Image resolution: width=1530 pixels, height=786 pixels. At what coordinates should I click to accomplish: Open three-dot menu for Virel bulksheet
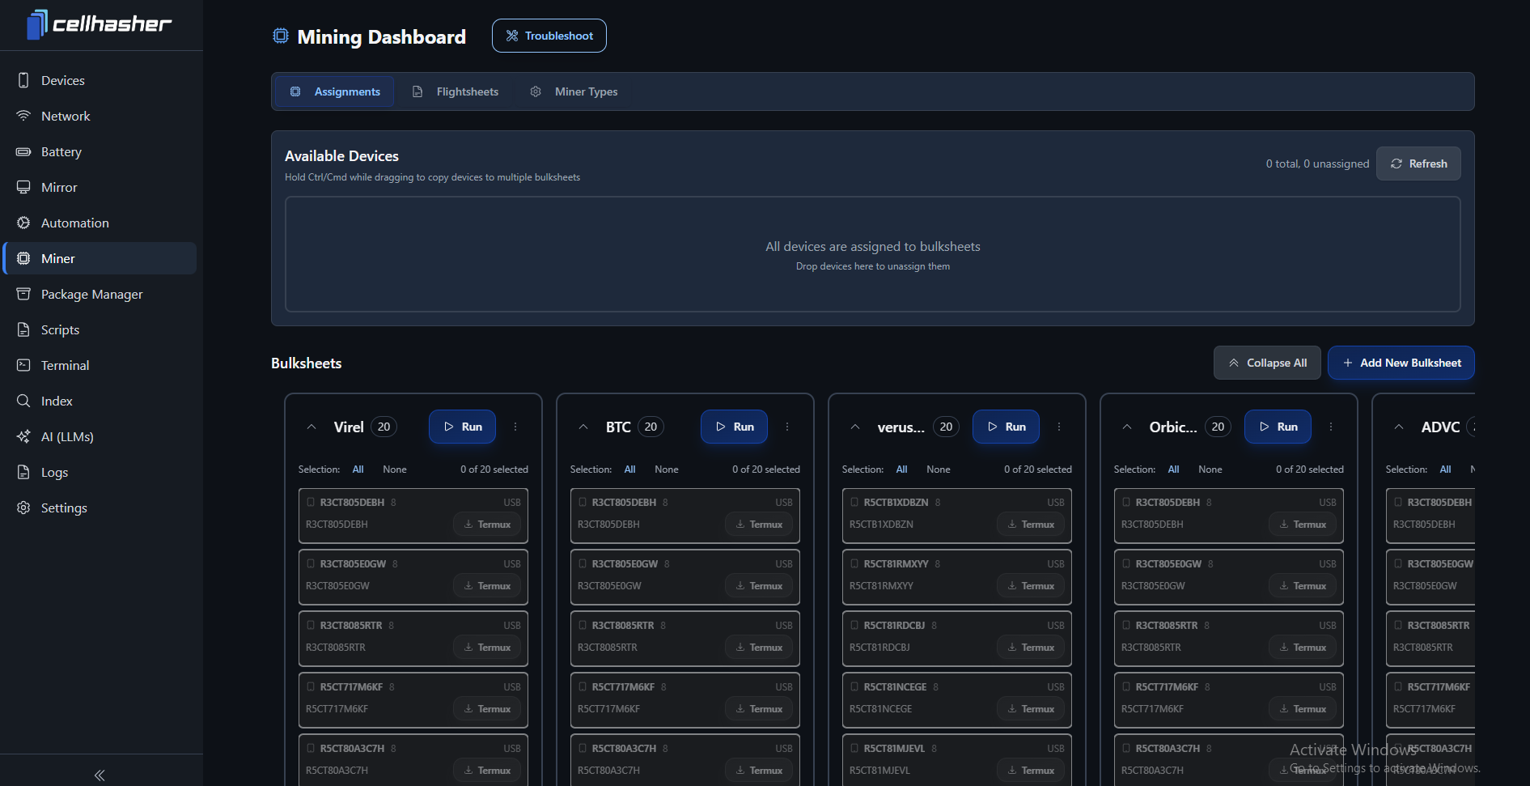point(515,427)
